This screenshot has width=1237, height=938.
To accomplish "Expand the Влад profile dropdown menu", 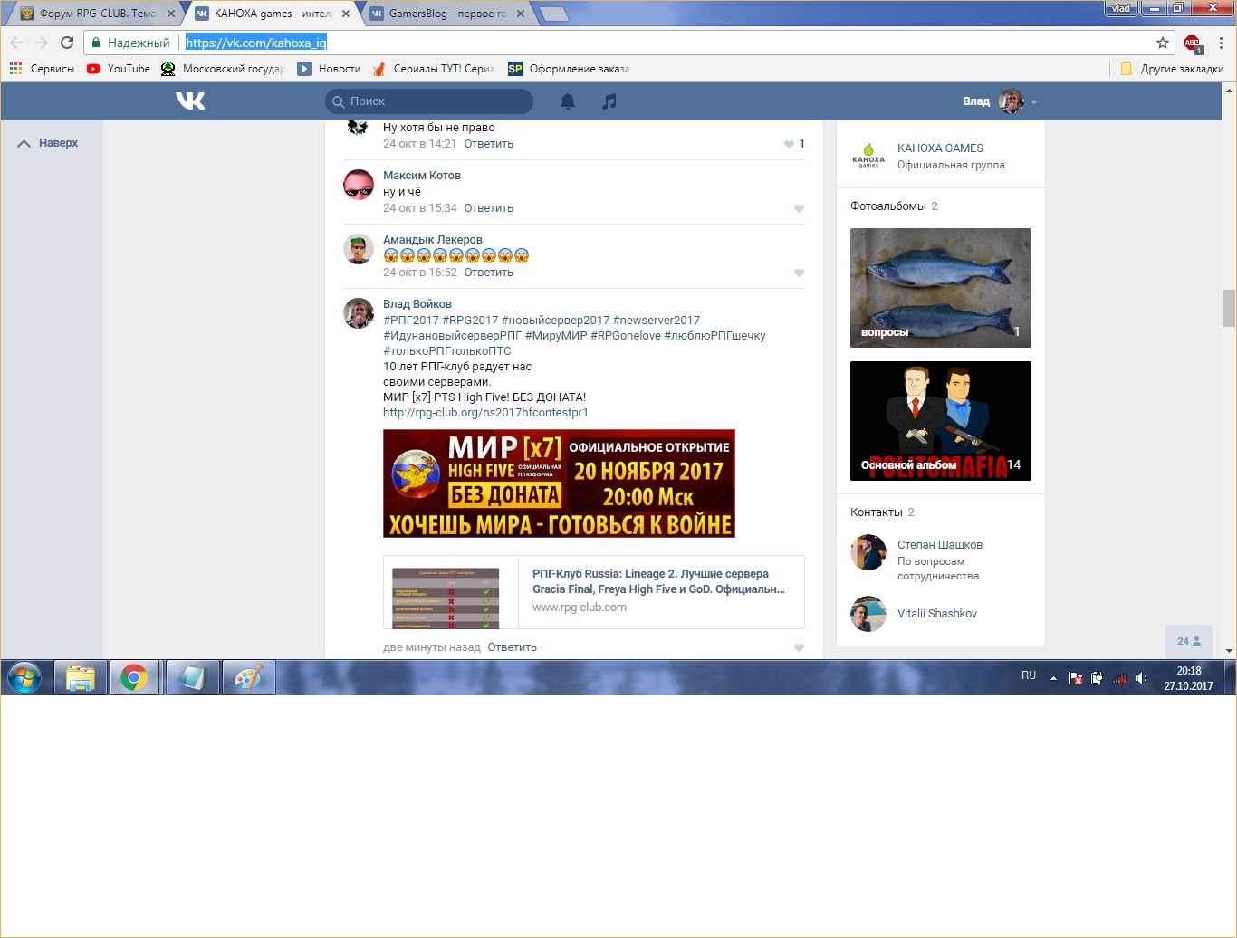I will [x=1034, y=101].
